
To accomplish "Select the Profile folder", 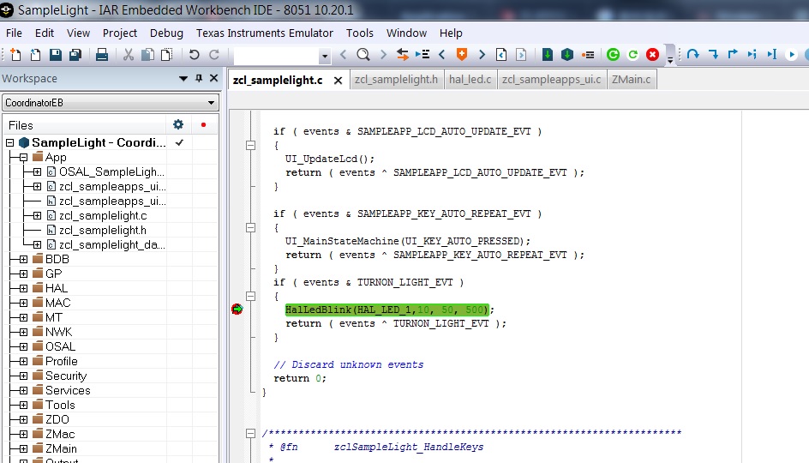I will point(61,361).
